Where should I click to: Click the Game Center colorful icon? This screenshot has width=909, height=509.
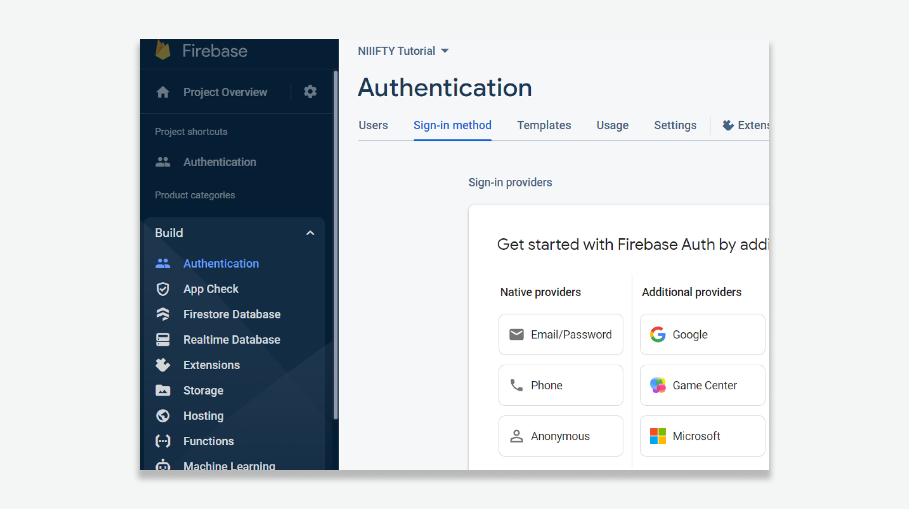(658, 385)
